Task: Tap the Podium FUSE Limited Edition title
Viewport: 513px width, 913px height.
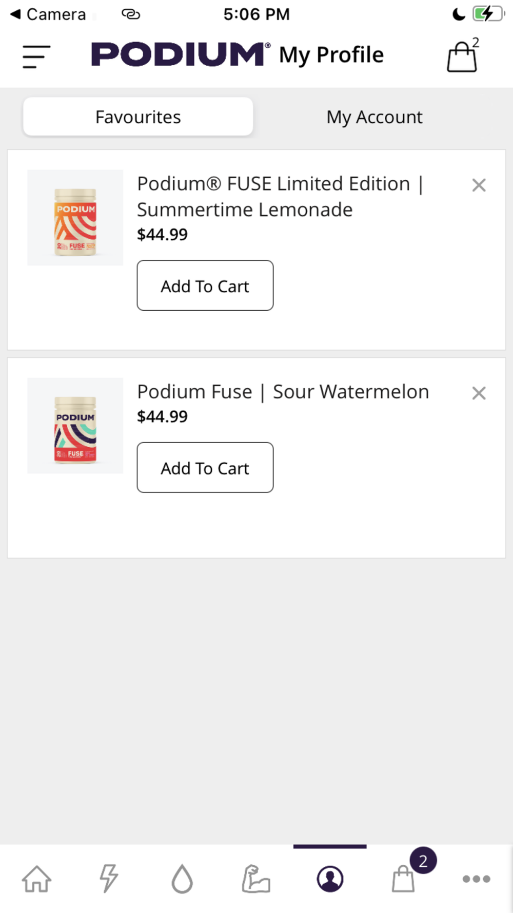Action: click(280, 196)
